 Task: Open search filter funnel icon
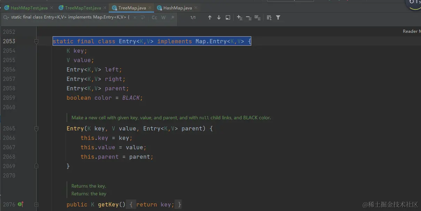point(278,17)
